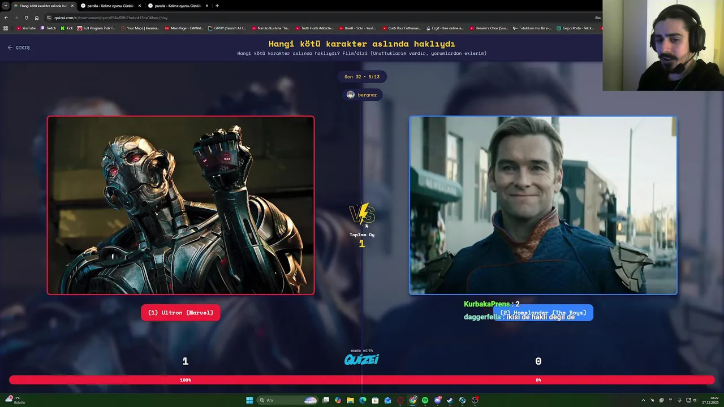
Task: Launch Copilot from the taskbar
Action: (338, 400)
